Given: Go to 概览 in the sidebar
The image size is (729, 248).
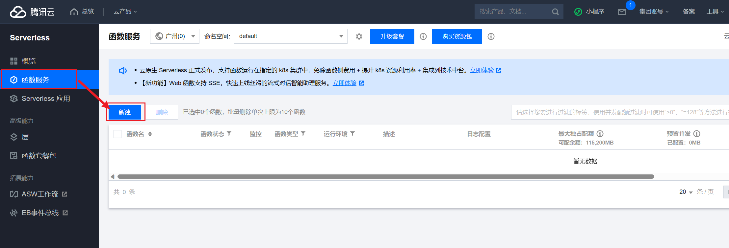Looking at the screenshot, I should [x=28, y=61].
